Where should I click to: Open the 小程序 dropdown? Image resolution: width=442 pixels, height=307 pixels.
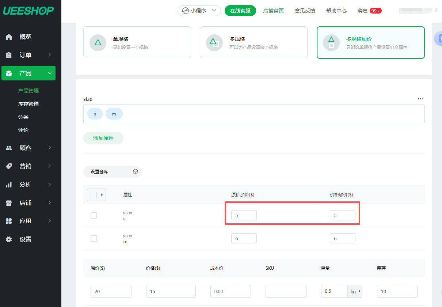199,11
